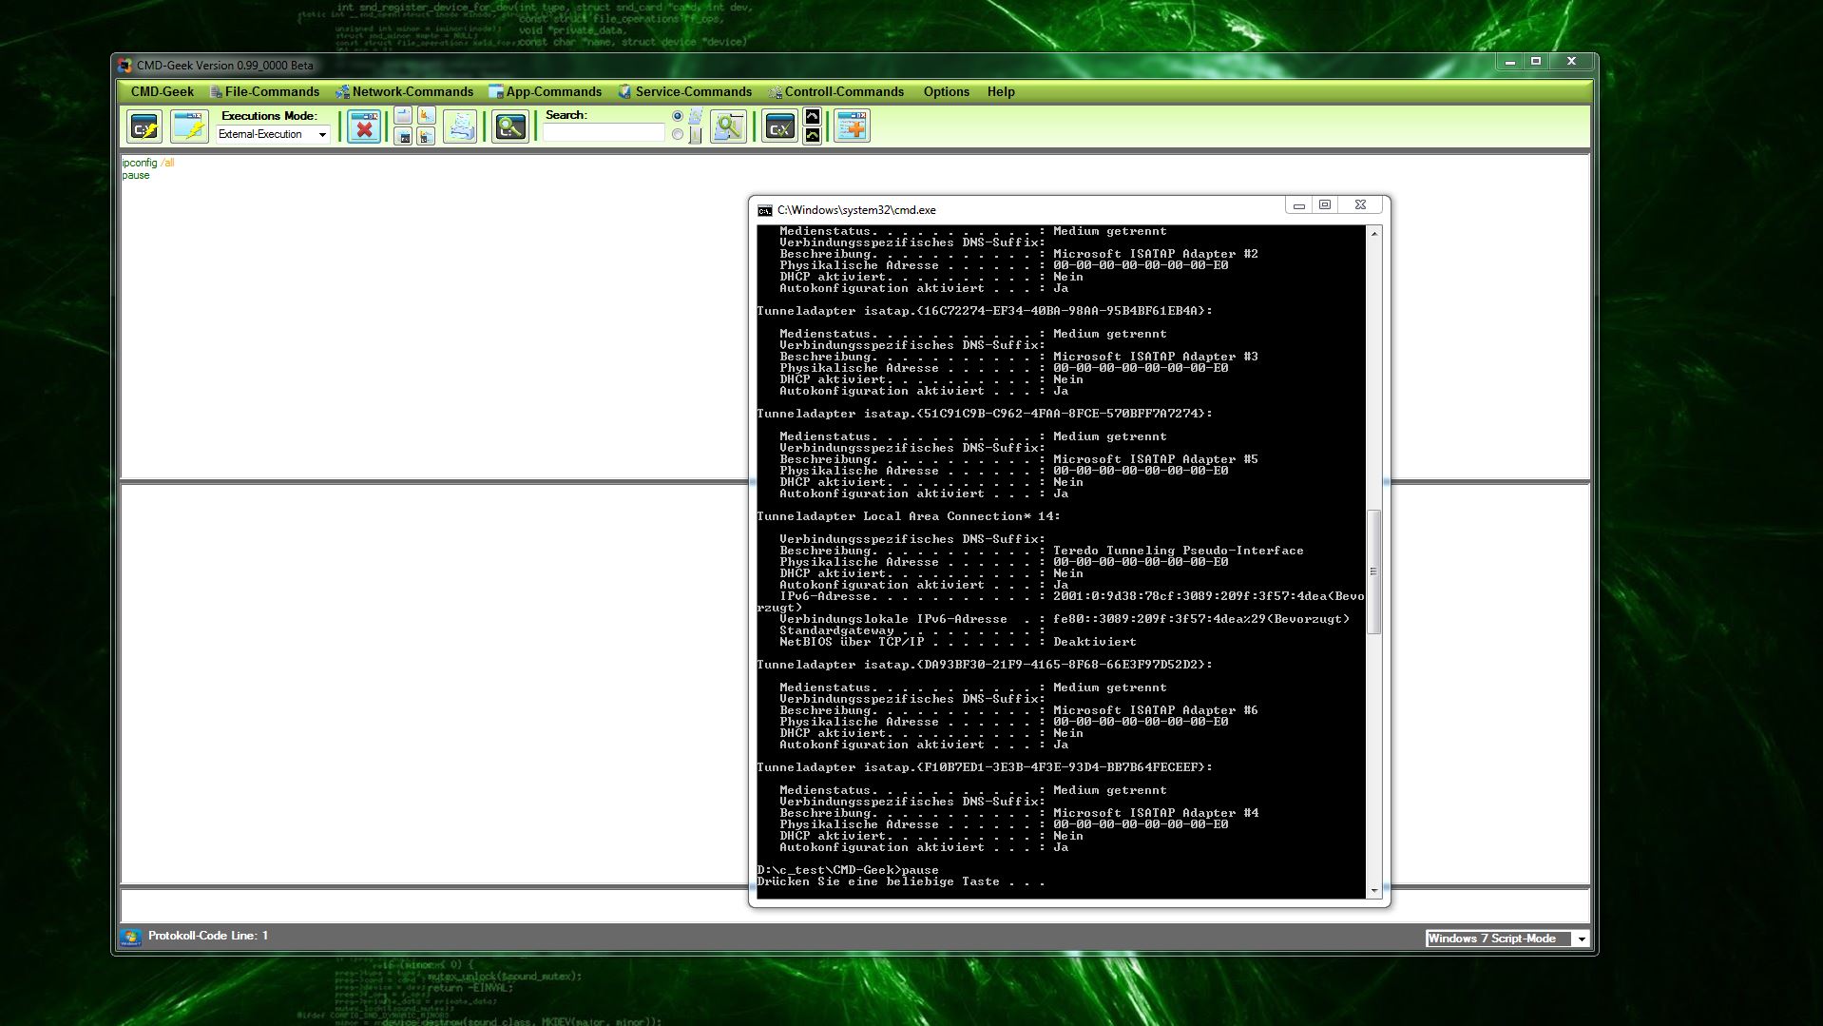Click 'Teredo Tunneling Pseudo-Interface' text in cmd
1823x1026 pixels.
point(1178,551)
